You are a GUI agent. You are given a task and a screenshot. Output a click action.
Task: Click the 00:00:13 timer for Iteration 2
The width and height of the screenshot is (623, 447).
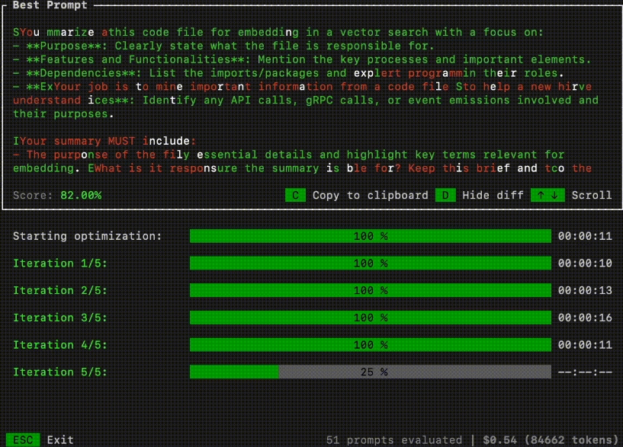click(585, 290)
